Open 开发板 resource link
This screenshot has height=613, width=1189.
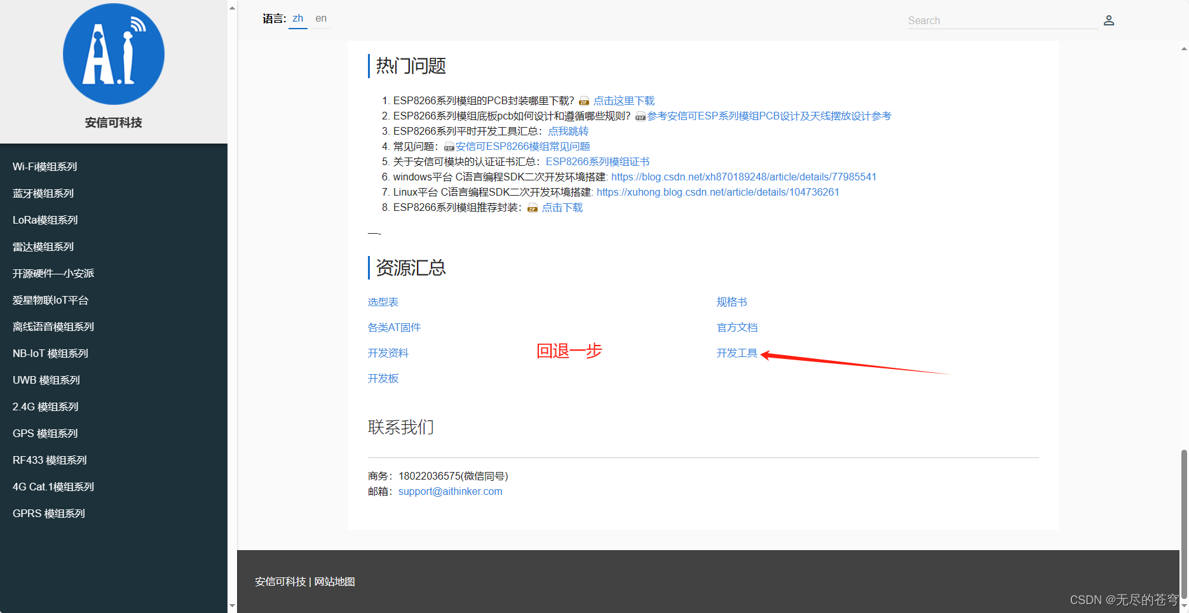[383, 379]
